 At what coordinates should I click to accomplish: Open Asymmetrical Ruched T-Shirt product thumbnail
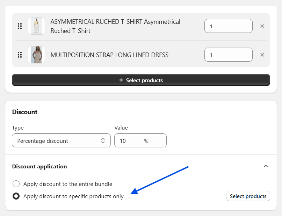tap(36, 26)
